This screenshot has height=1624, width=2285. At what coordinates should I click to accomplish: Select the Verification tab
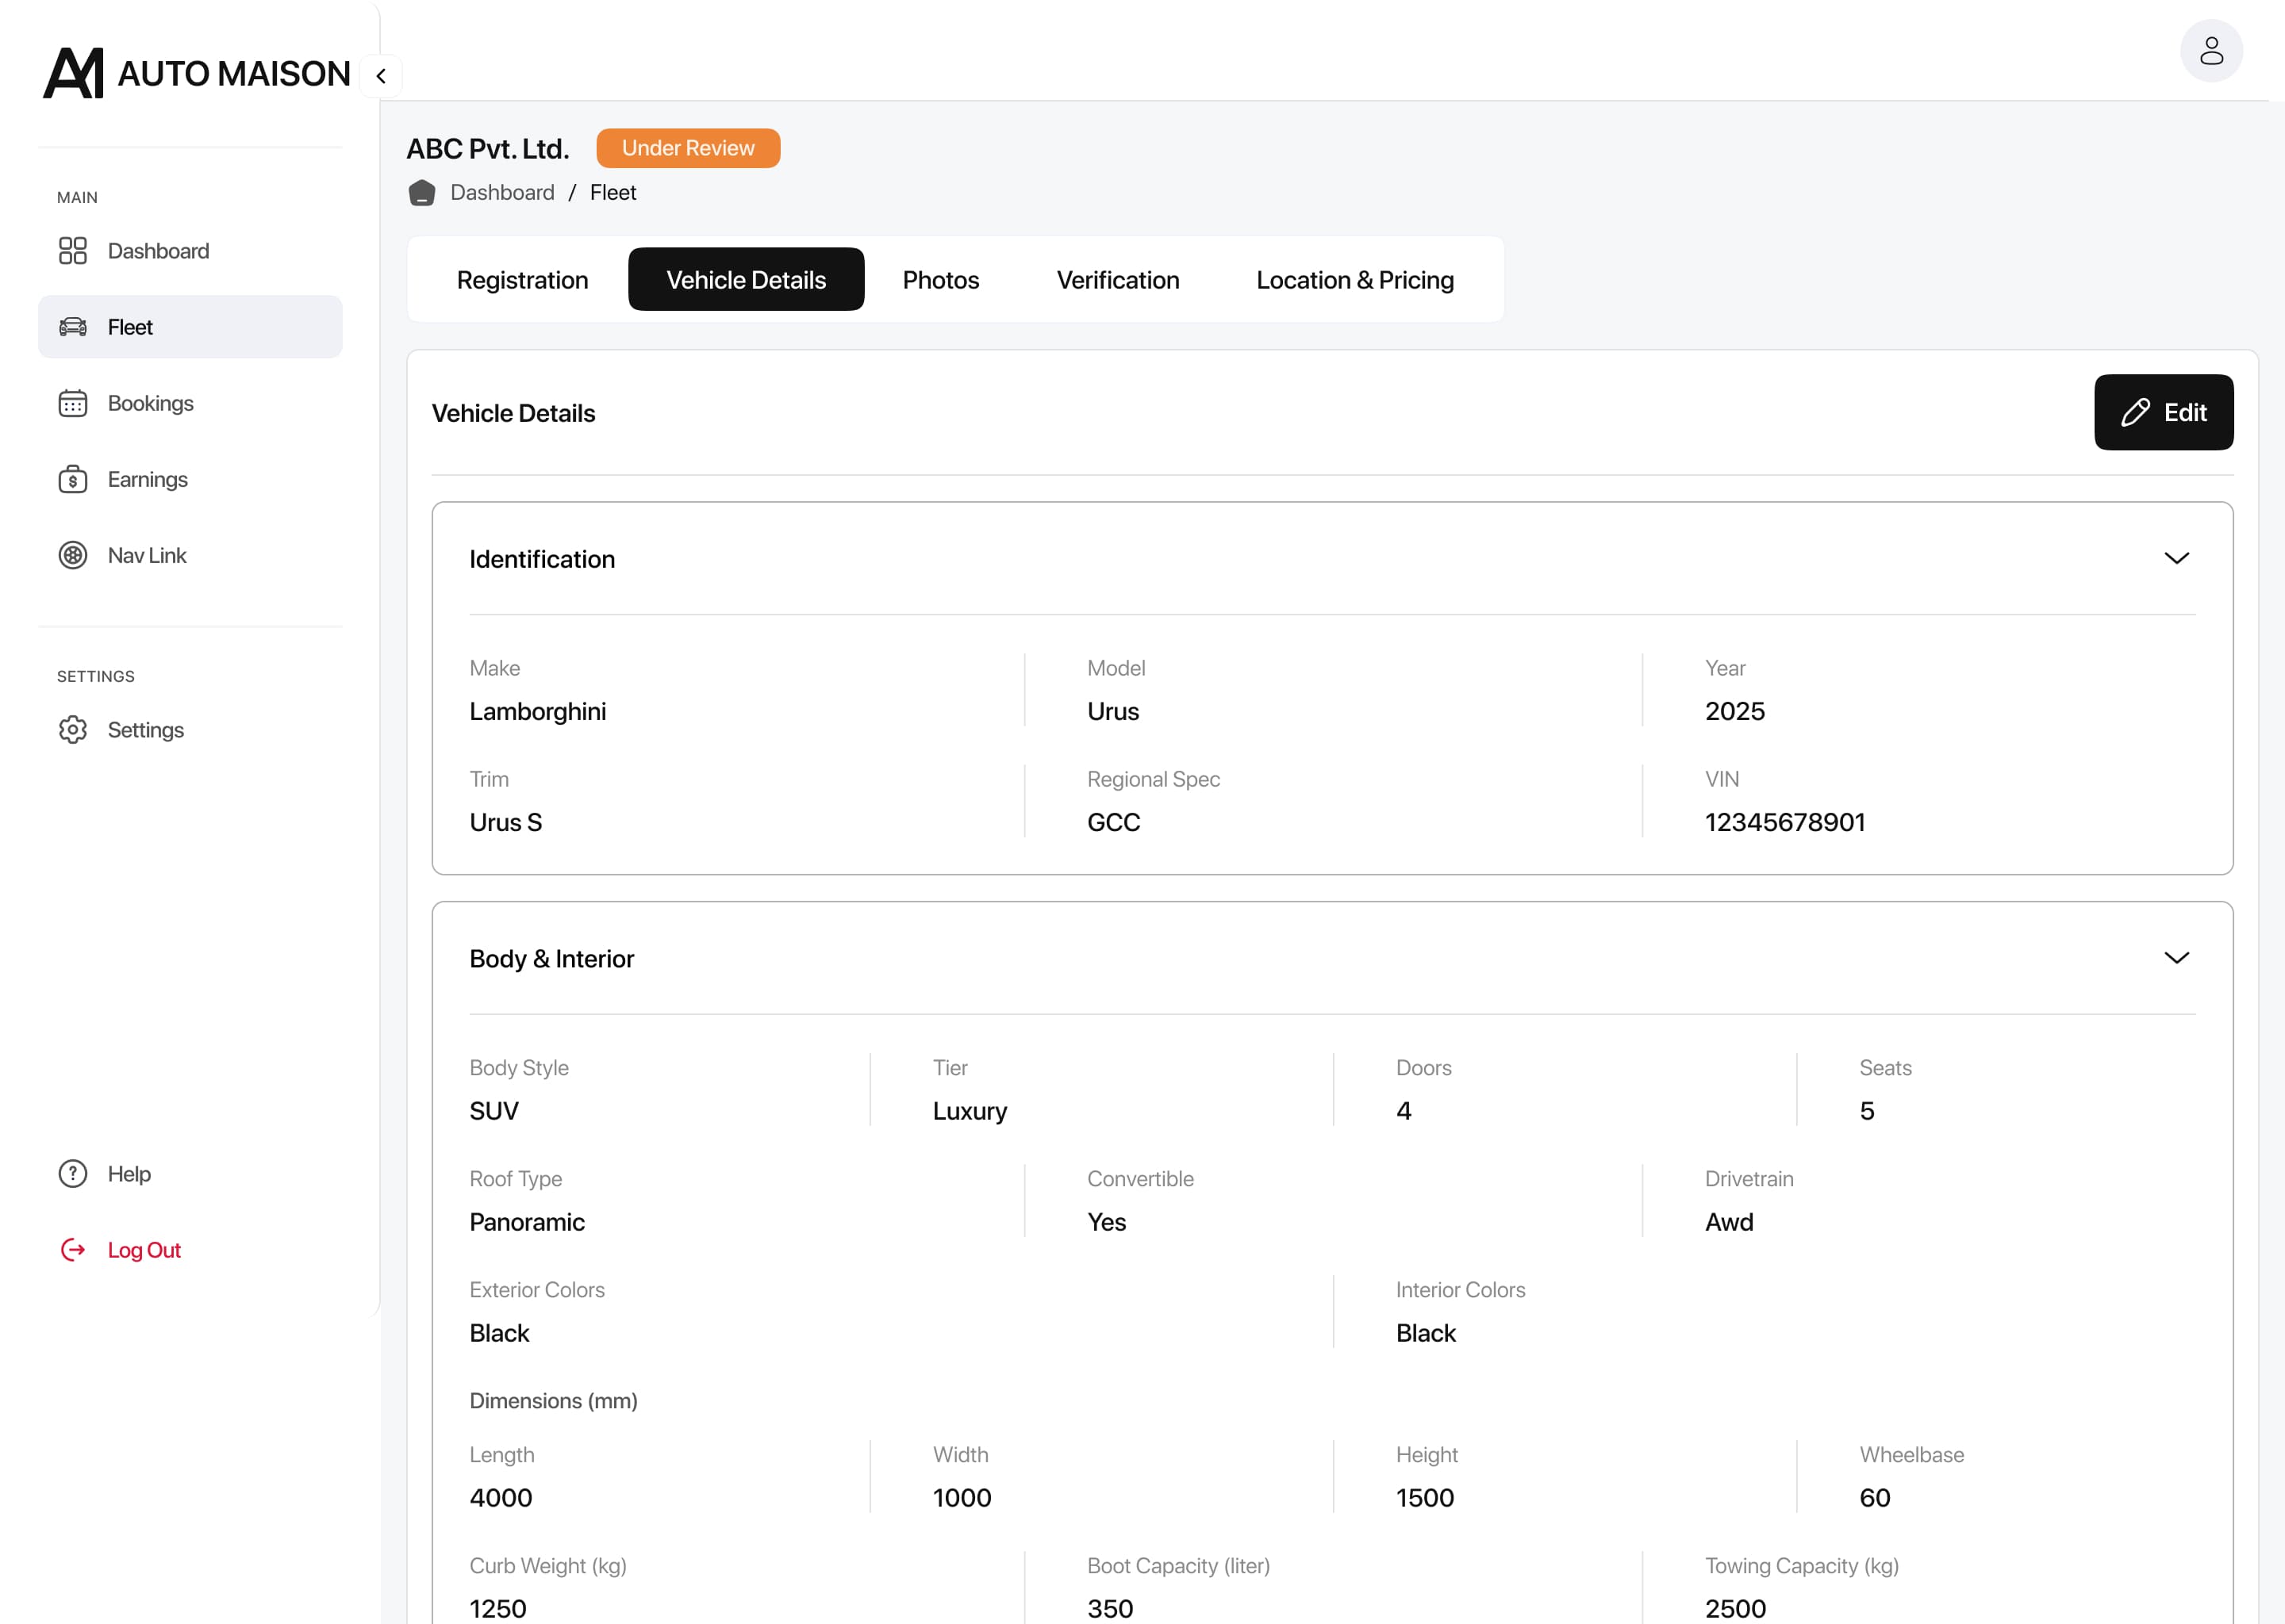[1116, 280]
